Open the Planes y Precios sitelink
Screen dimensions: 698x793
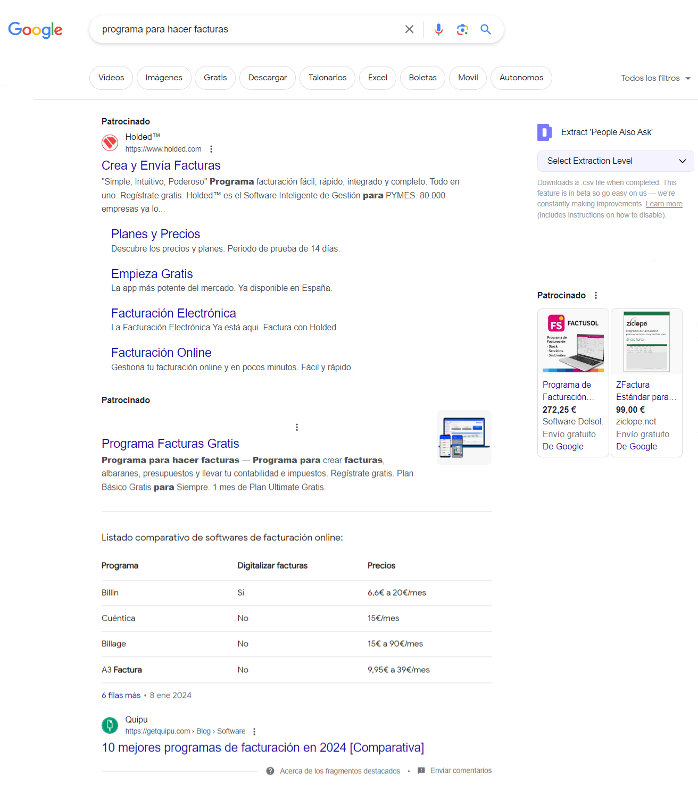[155, 234]
